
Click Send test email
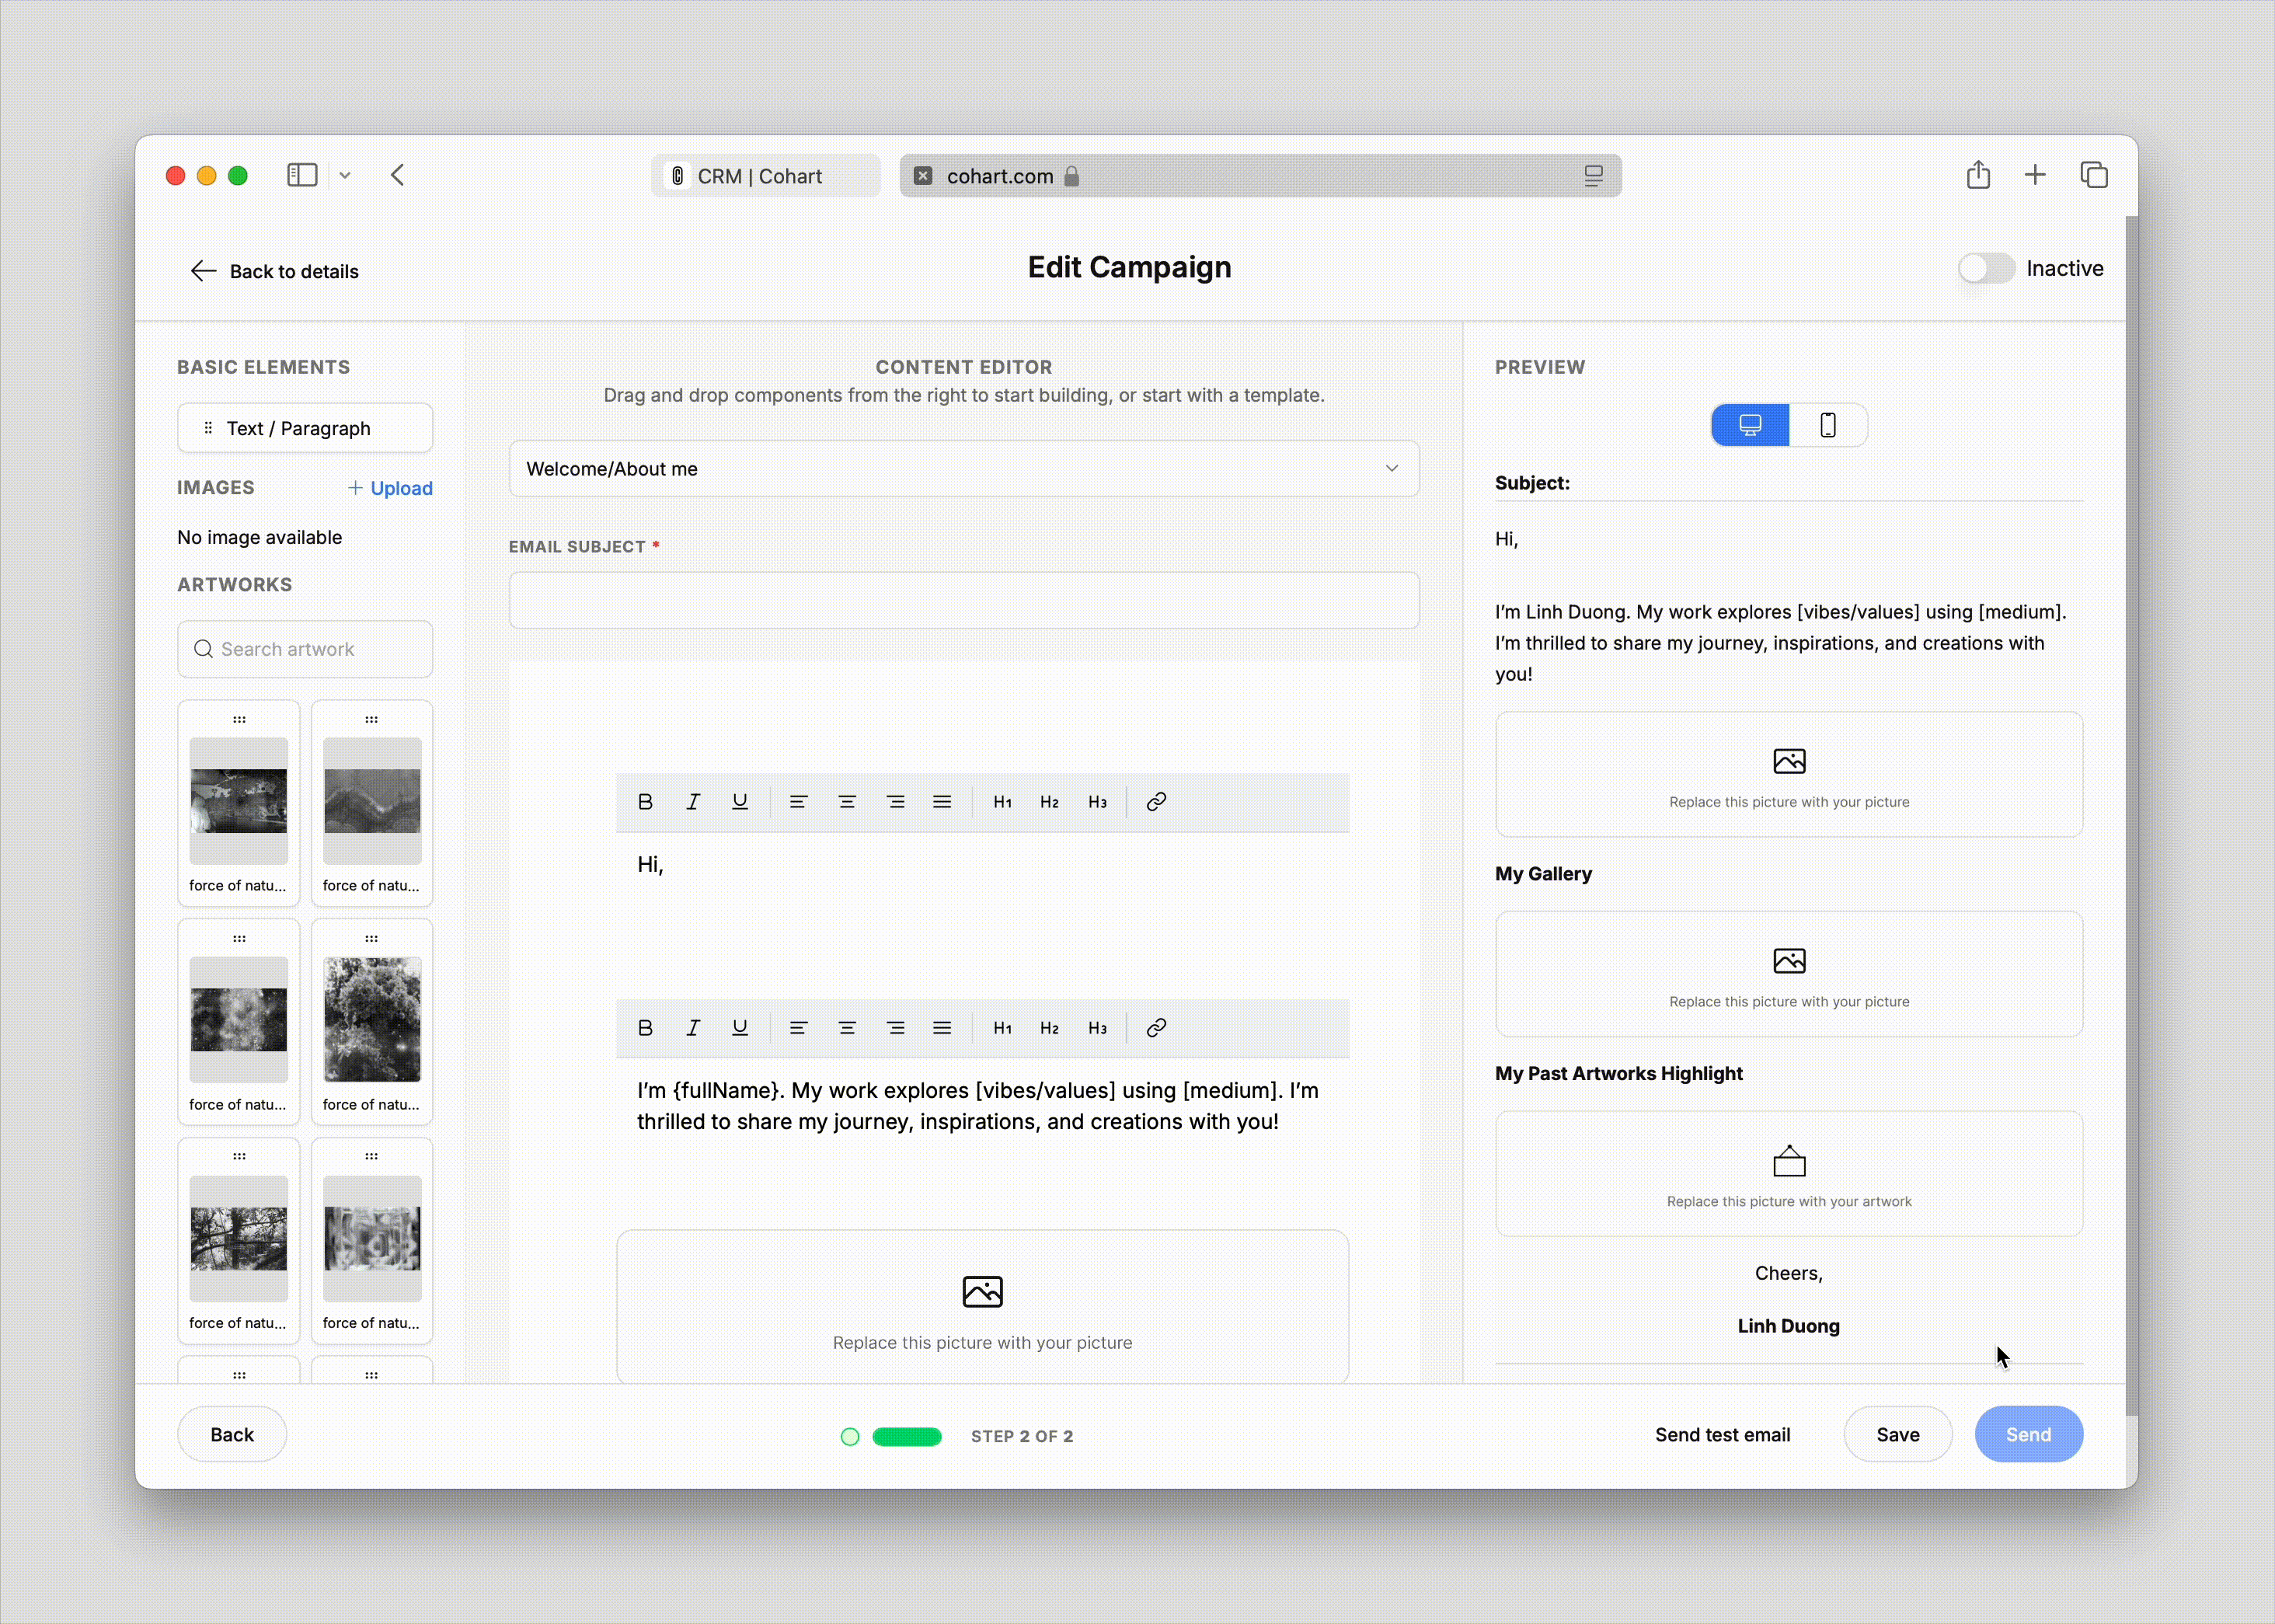(1722, 1435)
